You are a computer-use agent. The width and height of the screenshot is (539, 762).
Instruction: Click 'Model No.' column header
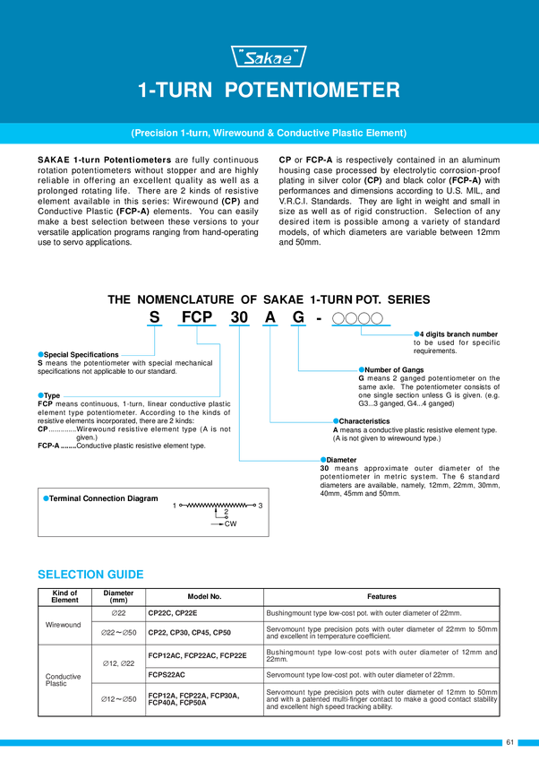[x=204, y=597]
